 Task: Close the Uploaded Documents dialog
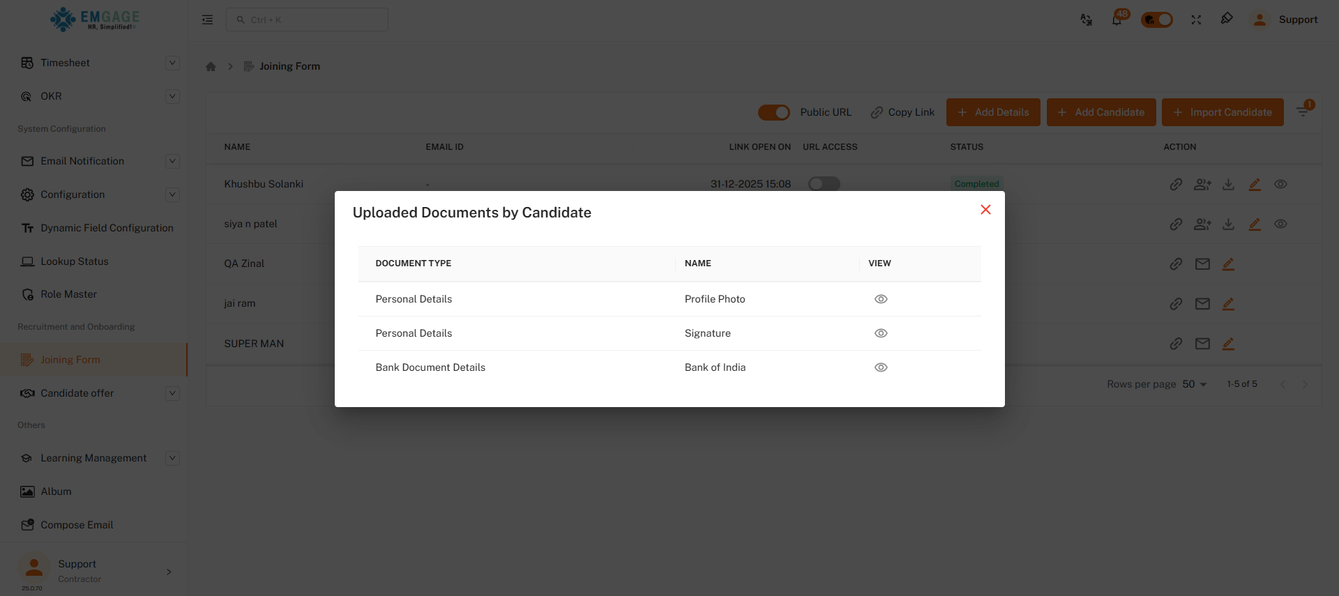tap(985, 210)
